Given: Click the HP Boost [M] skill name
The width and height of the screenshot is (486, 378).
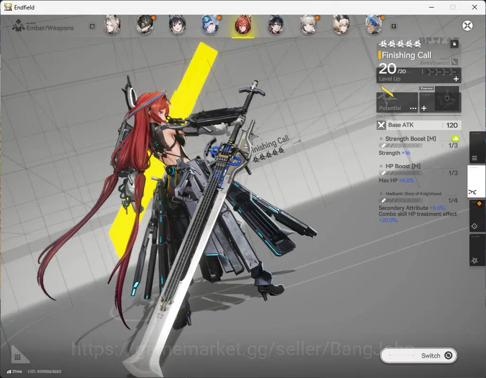Looking at the screenshot, I should 403,166.
